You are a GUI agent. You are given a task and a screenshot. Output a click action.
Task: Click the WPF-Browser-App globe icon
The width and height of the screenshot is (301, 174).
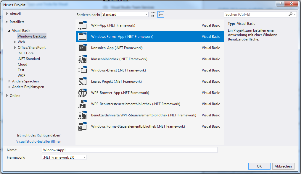point(82,93)
